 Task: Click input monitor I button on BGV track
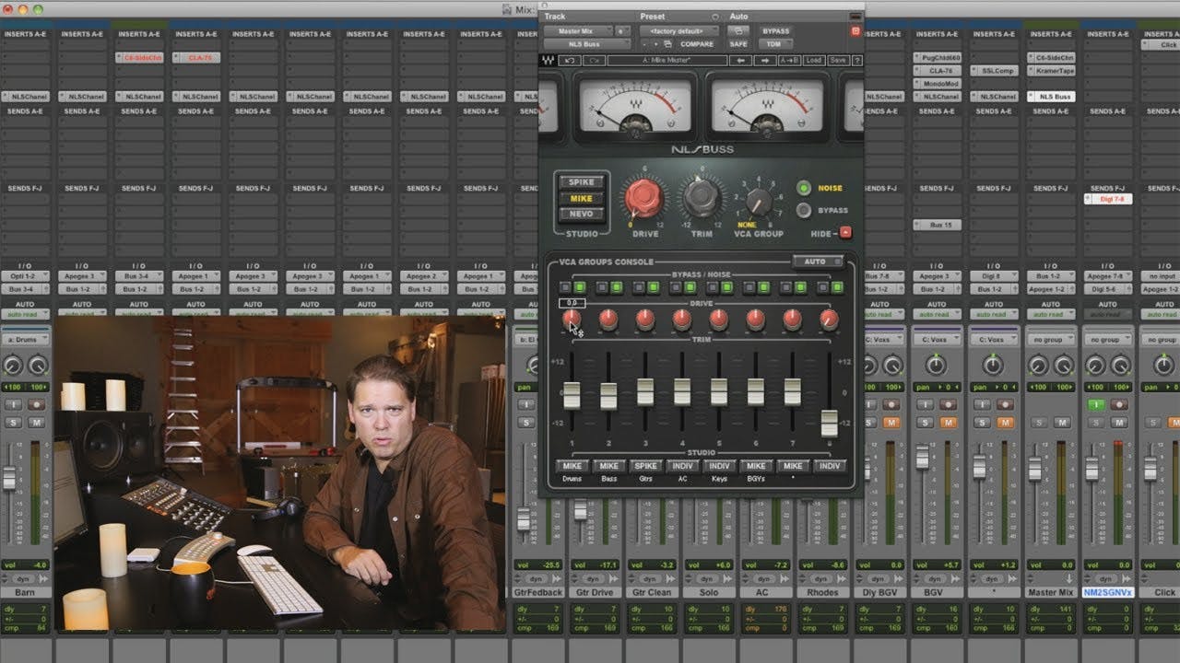(925, 405)
